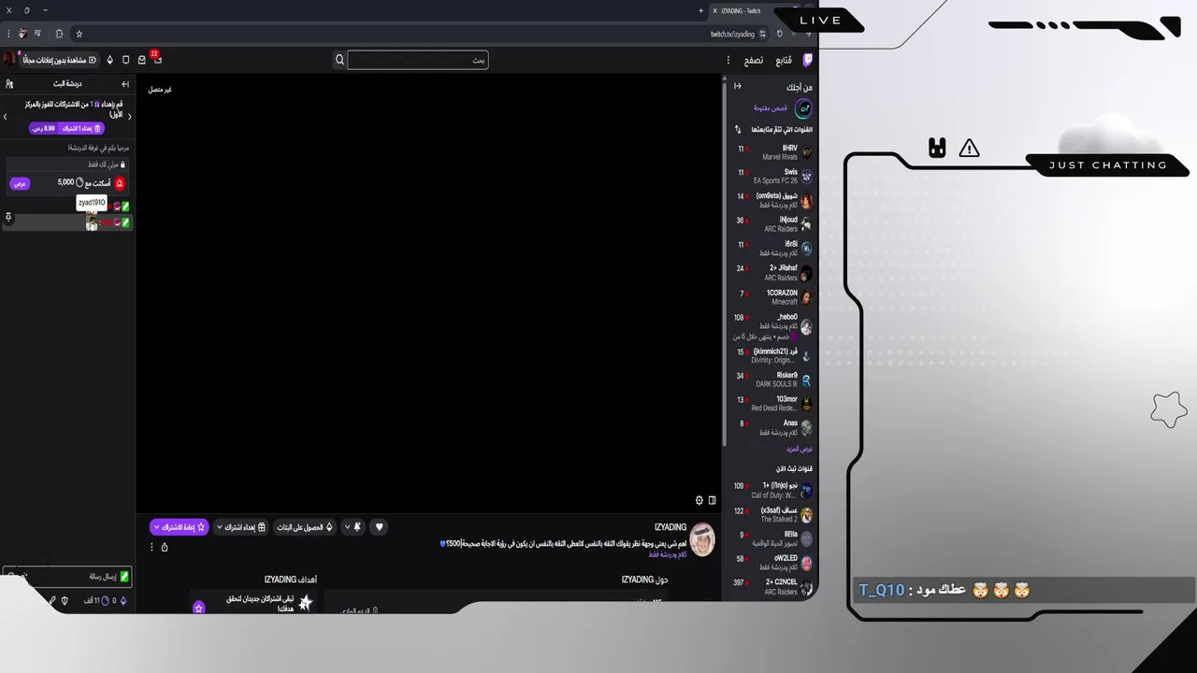
Task: Click the browser bookmark star icon
Action: click(x=79, y=34)
